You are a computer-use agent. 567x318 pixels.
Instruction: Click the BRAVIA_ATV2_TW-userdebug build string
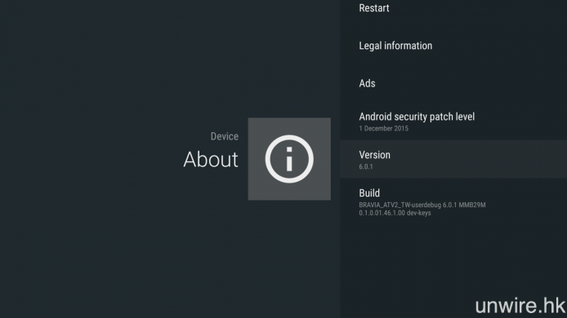tap(422, 205)
